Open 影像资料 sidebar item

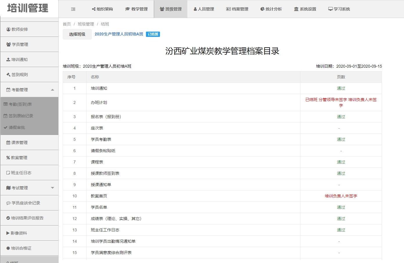pos(19,233)
